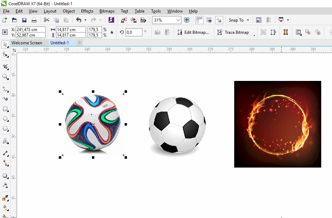
Task: Select the Text tool
Action: (x=5, y=141)
